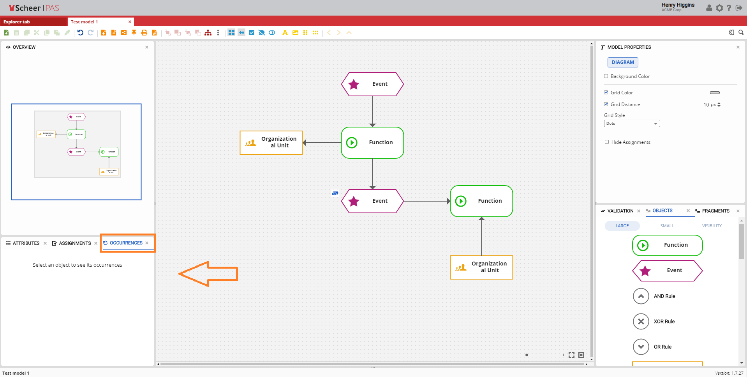The width and height of the screenshot is (747, 377).
Task: Select the Small objects view
Action: click(x=667, y=226)
